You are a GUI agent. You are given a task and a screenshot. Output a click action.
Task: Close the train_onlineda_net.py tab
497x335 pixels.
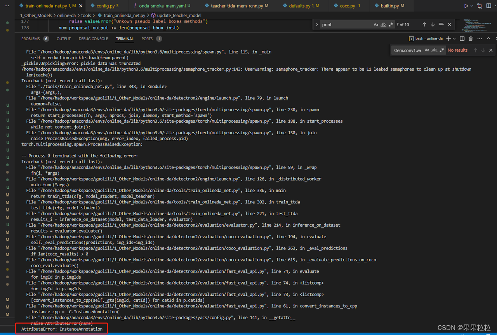[x=80, y=6]
